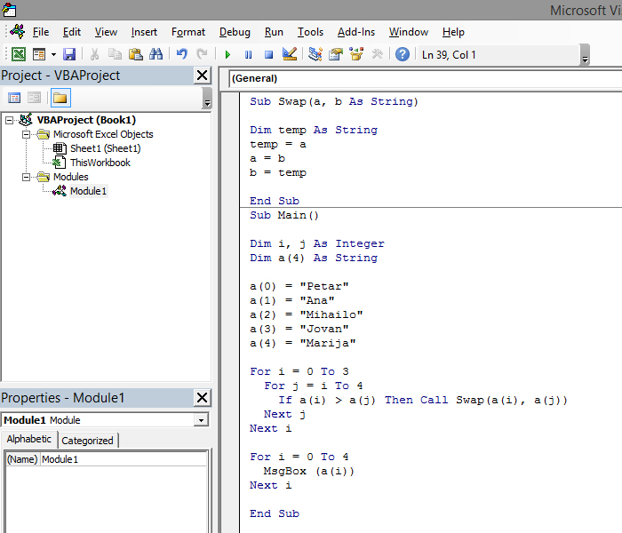Click the Reset stop icon
The image size is (622, 533).
(x=267, y=54)
